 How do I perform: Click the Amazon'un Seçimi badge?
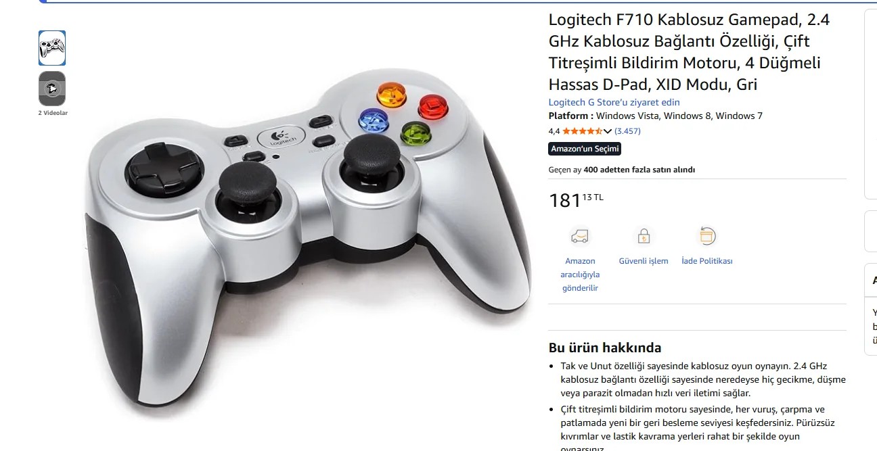pos(585,149)
